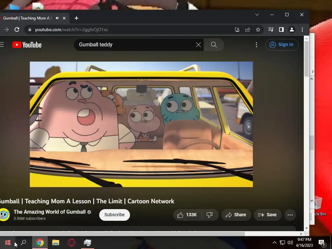Expand the tab search chevron

click(257, 15)
